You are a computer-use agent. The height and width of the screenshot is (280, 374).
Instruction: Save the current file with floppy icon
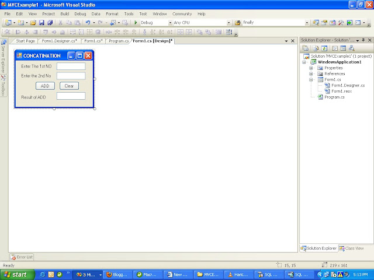click(41, 23)
